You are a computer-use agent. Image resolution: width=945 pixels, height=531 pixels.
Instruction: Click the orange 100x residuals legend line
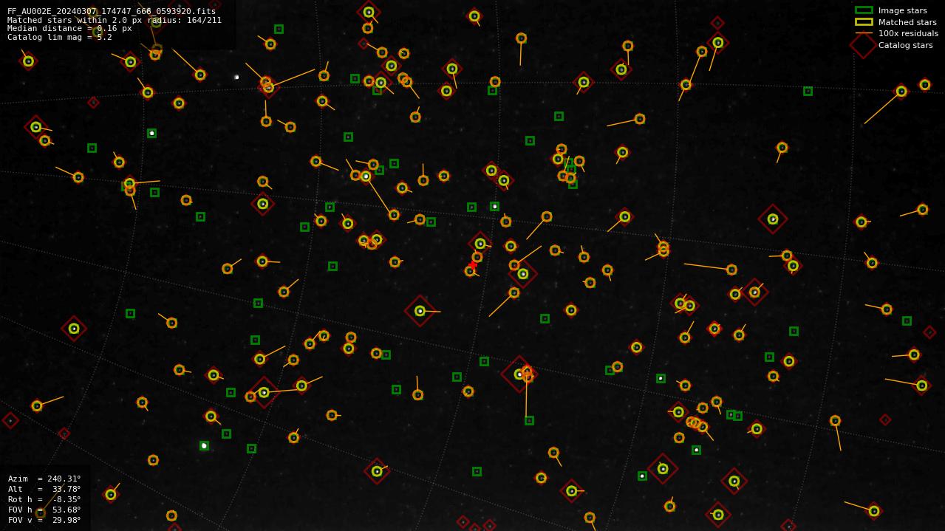click(x=864, y=33)
